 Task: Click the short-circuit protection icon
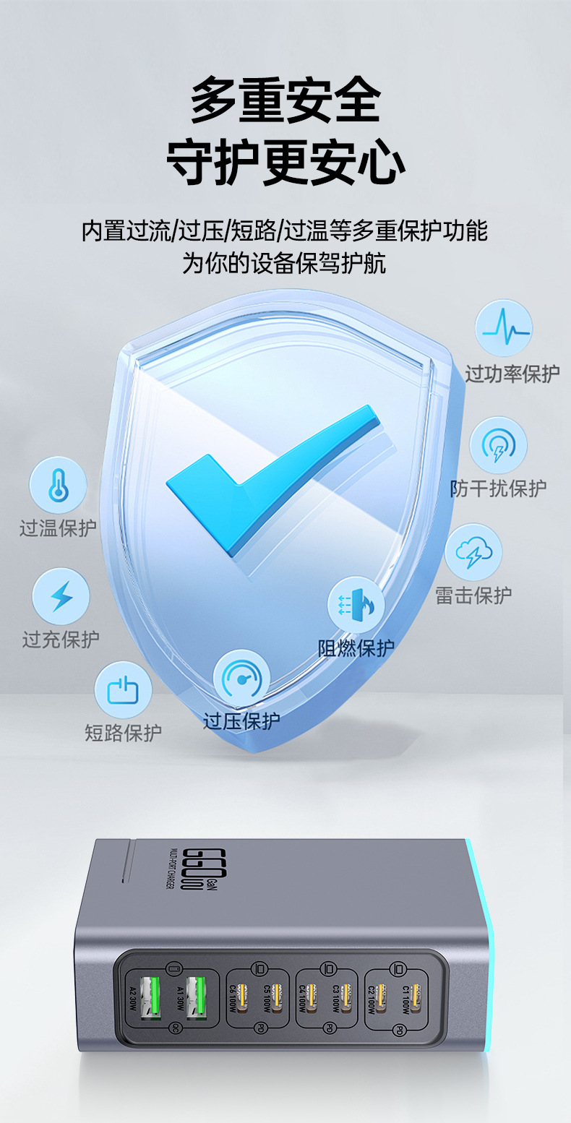pyautogui.click(x=124, y=690)
